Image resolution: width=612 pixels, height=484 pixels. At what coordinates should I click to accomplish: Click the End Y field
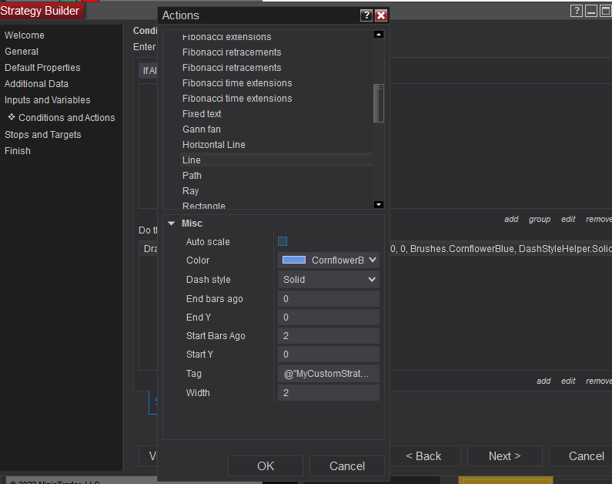(x=329, y=318)
